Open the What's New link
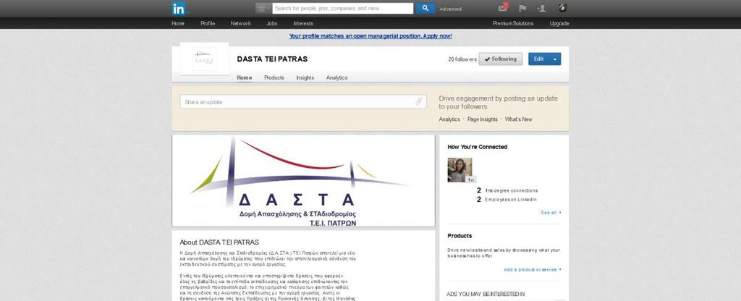Image resolution: width=741 pixels, height=301 pixels. click(518, 119)
